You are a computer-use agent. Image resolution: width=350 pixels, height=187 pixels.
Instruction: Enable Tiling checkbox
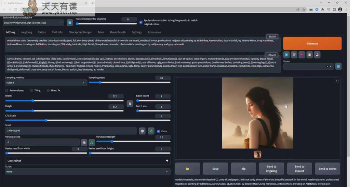pyautogui.click(x=31, y=90)
